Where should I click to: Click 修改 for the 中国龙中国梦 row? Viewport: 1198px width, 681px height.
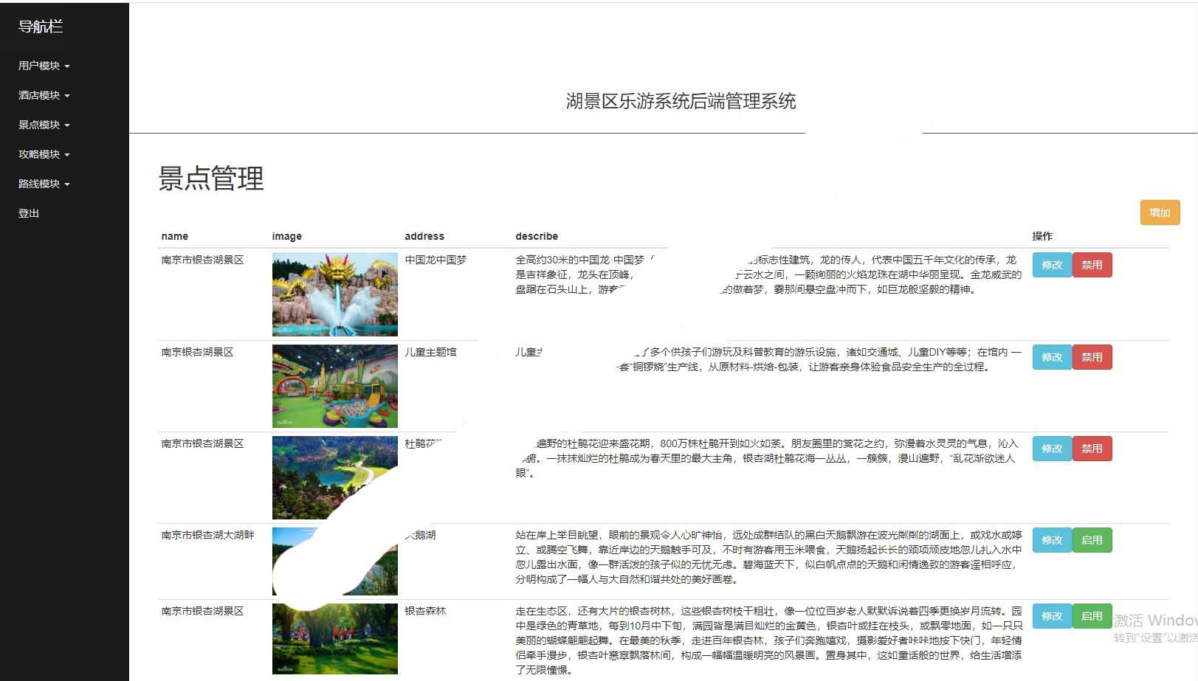1052,265
